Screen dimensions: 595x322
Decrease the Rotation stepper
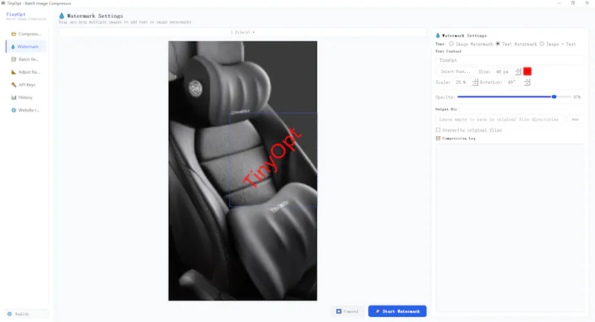click(527, 84)
